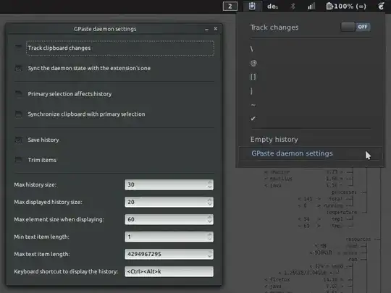Increase Max history size with spinner arrow
The height and width of the screenshot is (293, 391).
coord(209,182)
